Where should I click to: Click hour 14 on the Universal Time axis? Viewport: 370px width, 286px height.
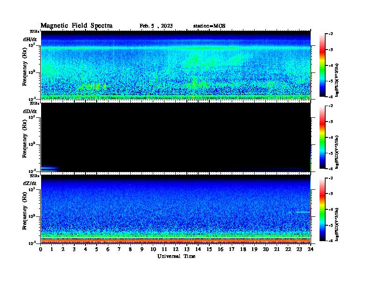click(x=198, y=249)
